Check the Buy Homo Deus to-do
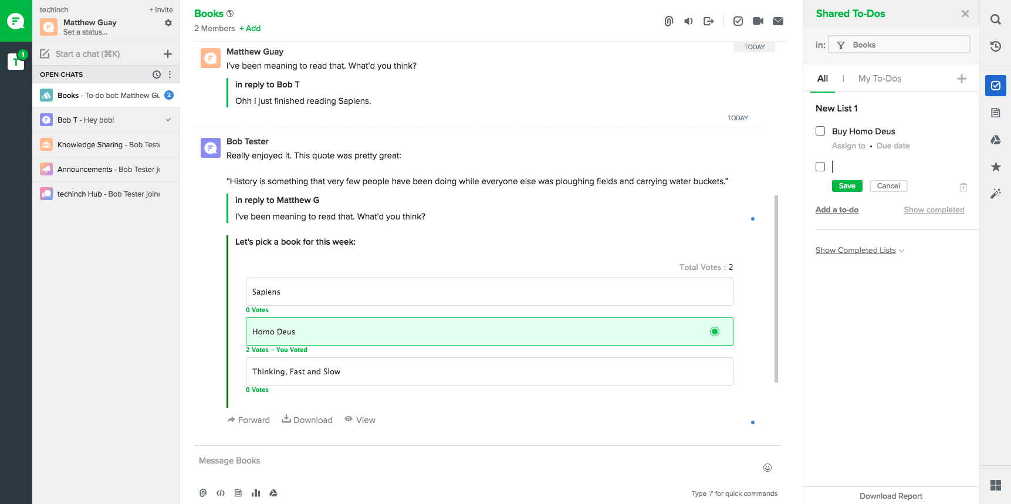Viewport: 1011px width, 504px height. coord(820,131)
